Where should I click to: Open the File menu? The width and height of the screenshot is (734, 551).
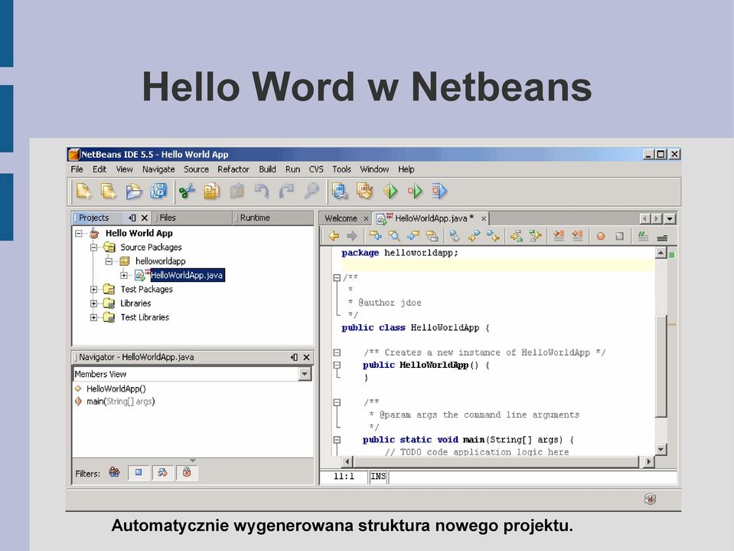[x=77, y=169]
